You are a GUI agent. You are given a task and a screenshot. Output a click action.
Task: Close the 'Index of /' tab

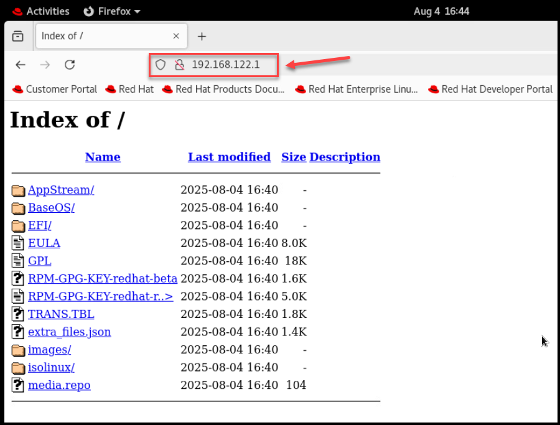pyautogui.click(x=176, y=36)
